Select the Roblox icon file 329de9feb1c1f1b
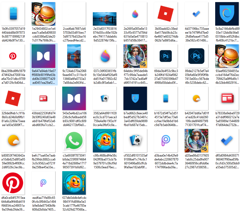This screenshot has width=245, height=215. (13, 98)
